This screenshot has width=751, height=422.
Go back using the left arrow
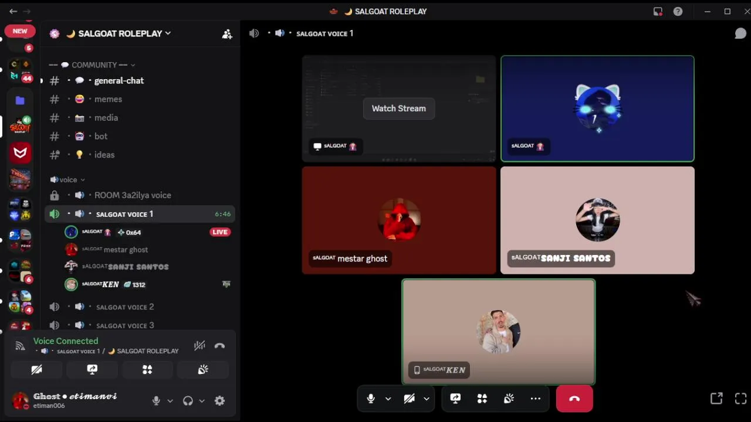(13, 11)
